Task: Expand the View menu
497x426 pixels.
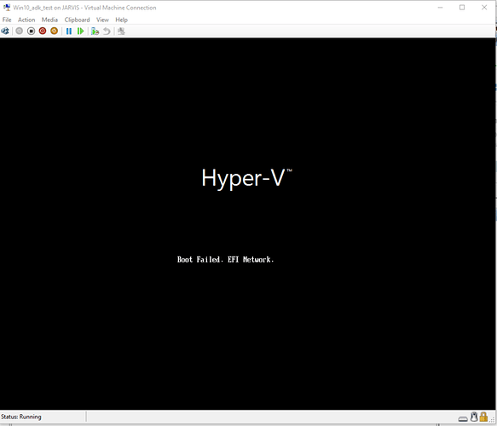Action: click(102, 20)
